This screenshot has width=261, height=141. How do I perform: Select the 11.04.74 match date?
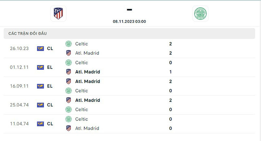(x=19, y=124)
